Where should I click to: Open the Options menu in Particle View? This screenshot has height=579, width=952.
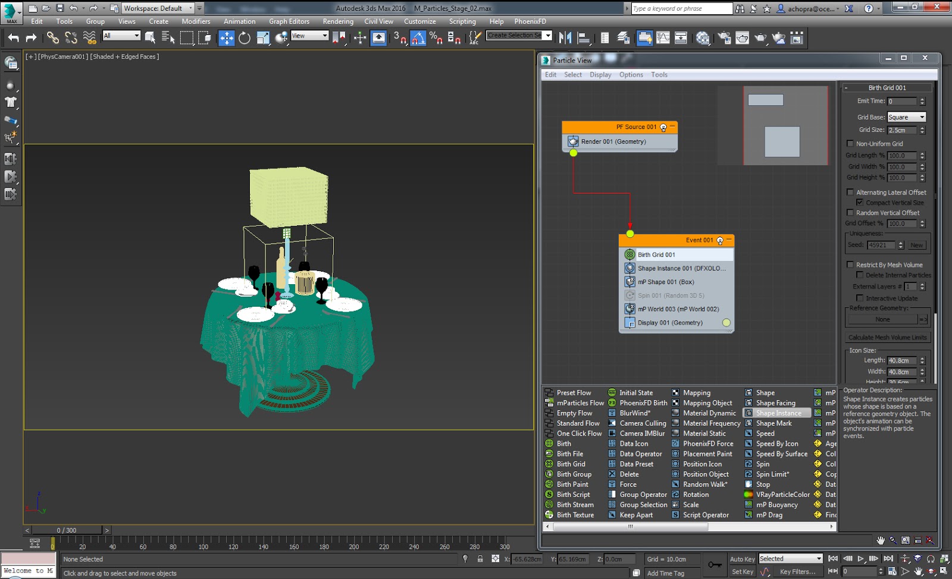[631, 74]
